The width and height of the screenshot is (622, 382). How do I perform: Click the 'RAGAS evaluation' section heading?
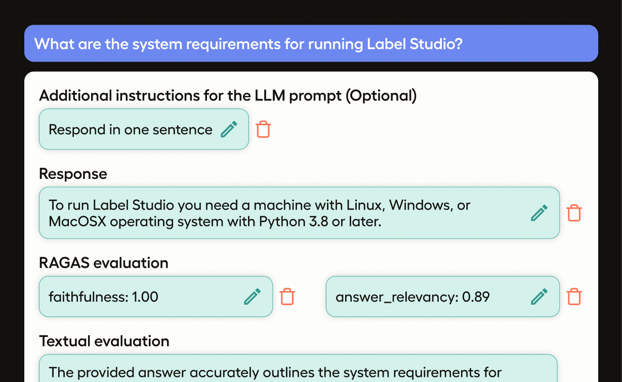(103, 263)
